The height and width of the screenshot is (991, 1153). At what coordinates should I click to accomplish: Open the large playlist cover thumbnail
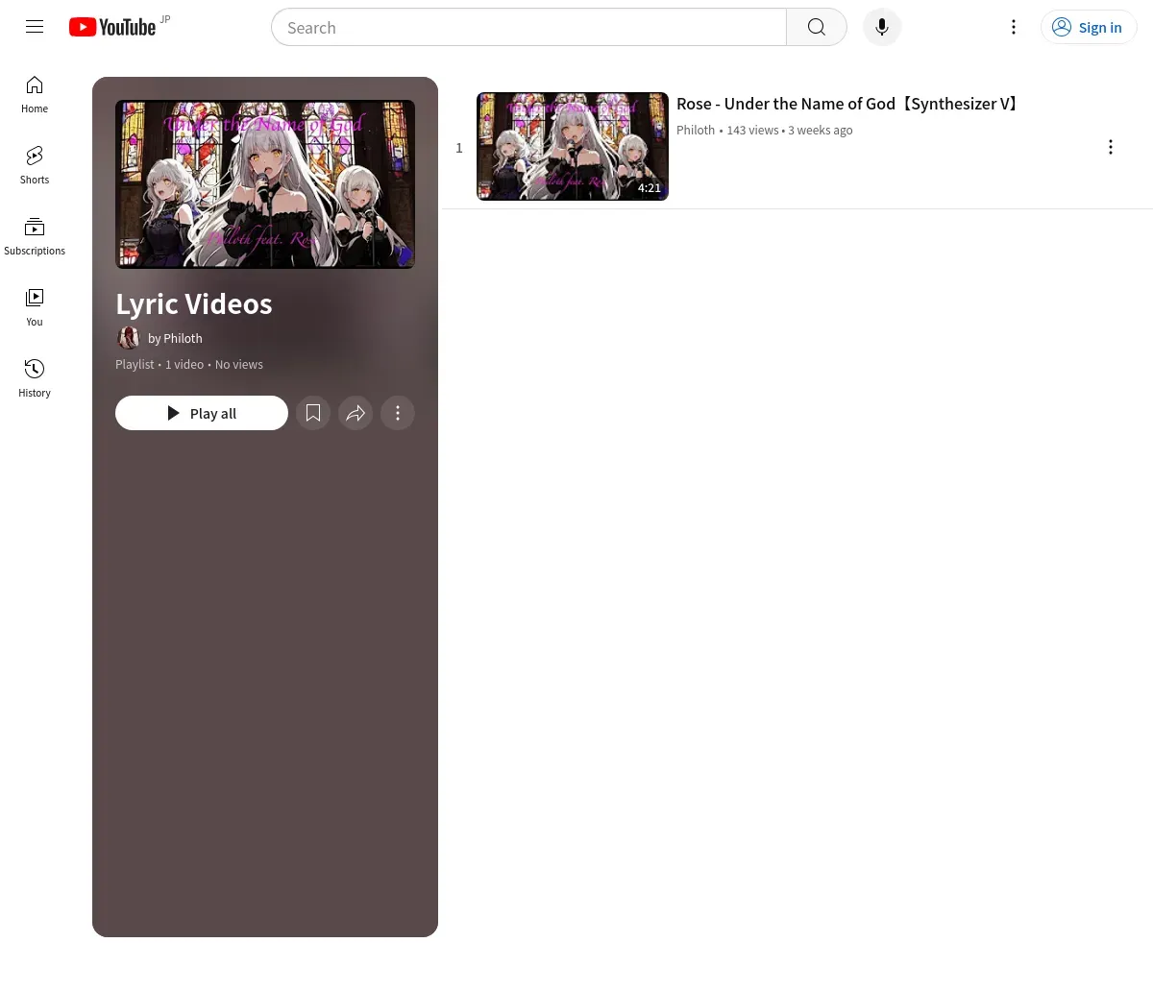[x=265, y=184]
